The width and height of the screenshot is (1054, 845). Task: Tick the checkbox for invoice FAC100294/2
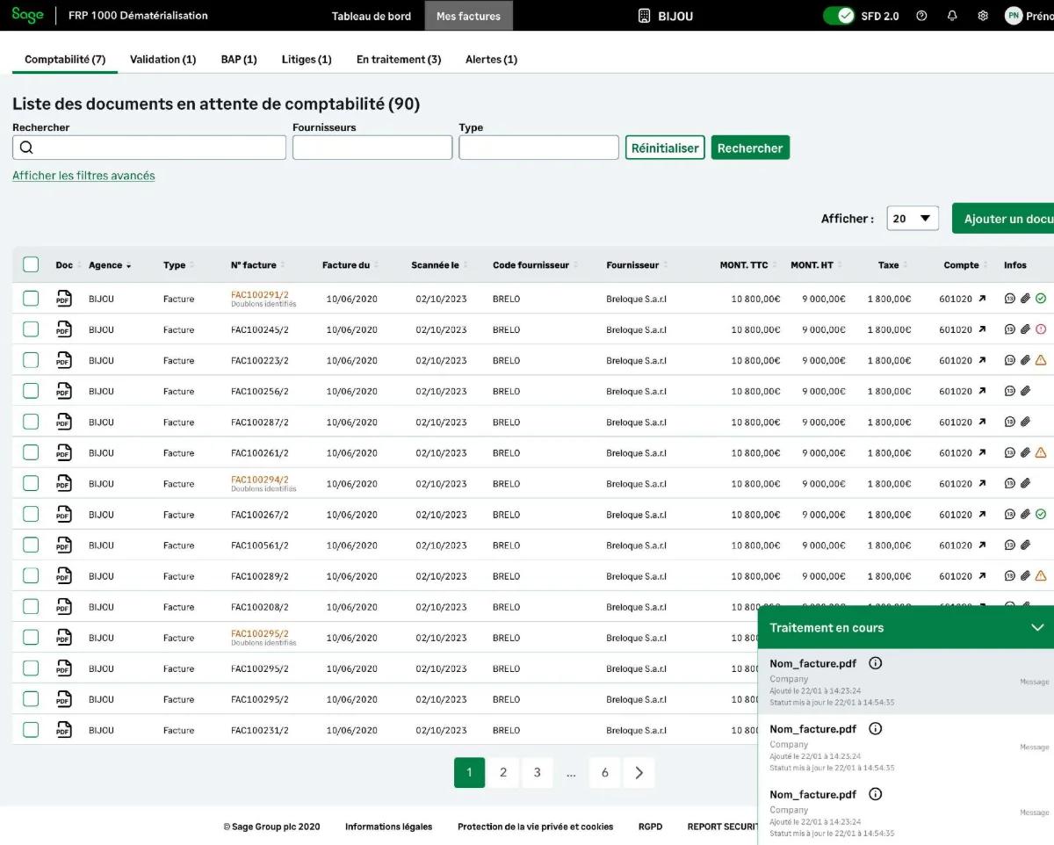tap(31, 483)
